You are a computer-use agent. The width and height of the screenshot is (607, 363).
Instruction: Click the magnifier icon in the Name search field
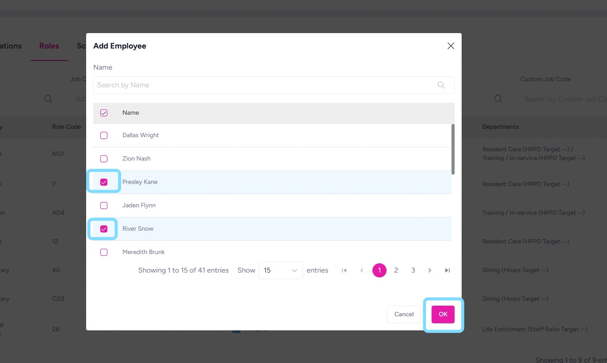[x=441, y=85]
